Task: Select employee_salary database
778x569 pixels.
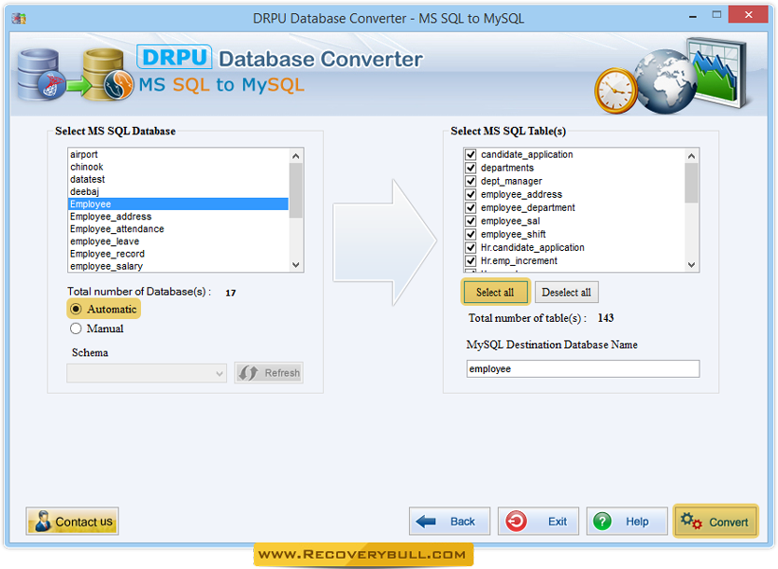Action: point(178,266)
